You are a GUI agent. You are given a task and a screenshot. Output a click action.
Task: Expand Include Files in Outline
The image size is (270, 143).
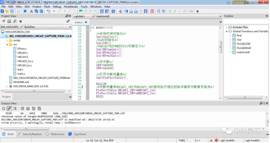[x=226, y=27]
